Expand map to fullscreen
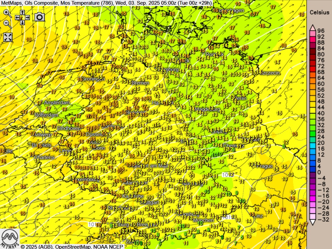332x249 pixels. point(8,37)
